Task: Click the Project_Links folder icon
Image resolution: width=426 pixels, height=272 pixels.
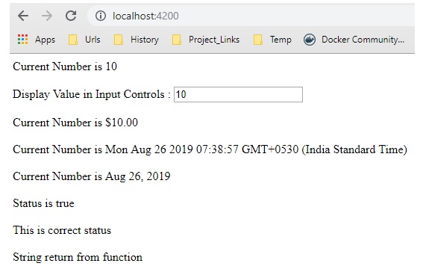Action: pos(177,40)
